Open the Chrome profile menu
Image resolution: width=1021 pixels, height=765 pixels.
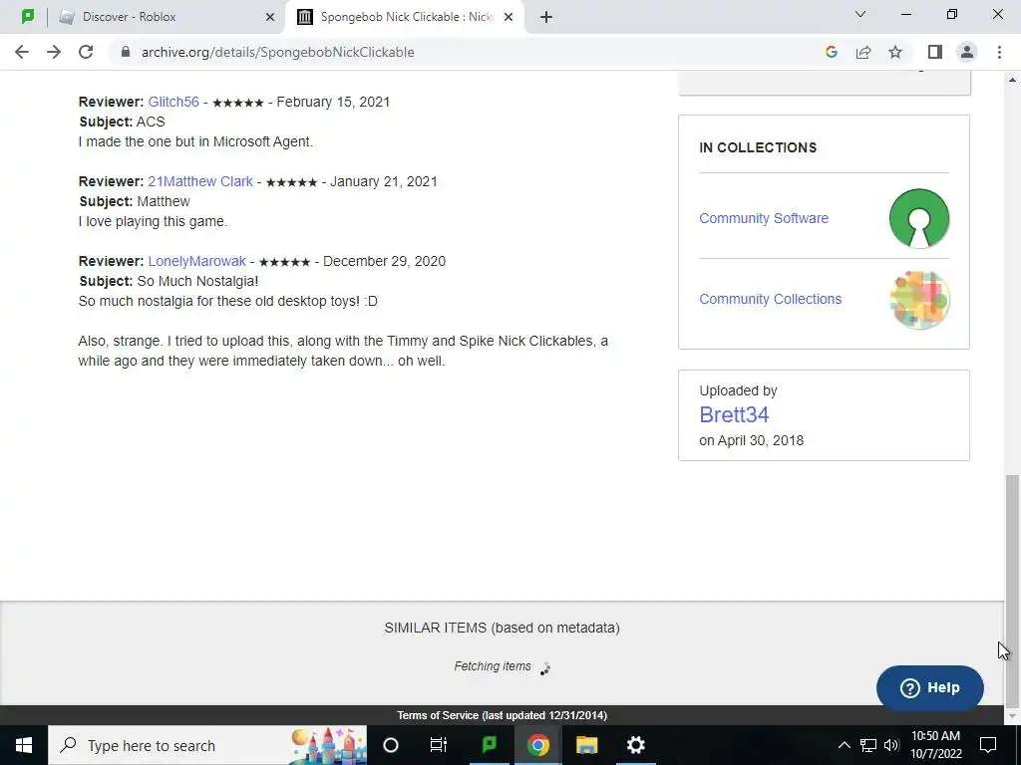coord(967,52)
